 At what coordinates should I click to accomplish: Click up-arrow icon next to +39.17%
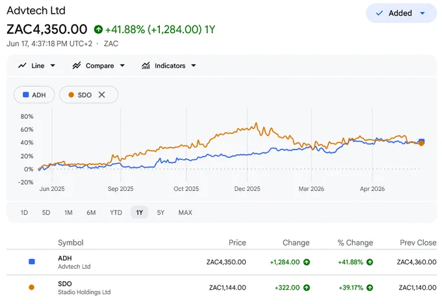coord(370,288)
